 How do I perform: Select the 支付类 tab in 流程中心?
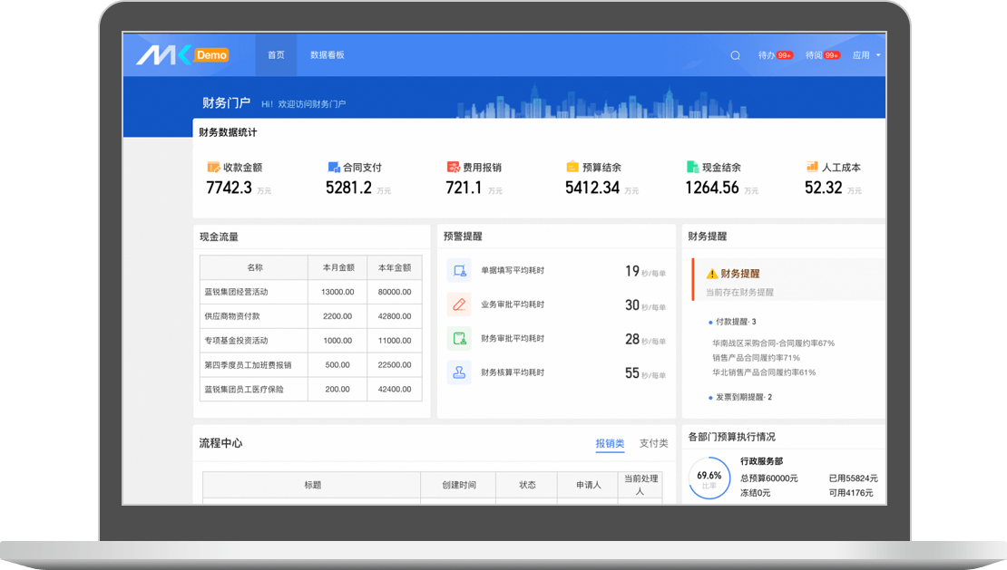pos(653,443)
